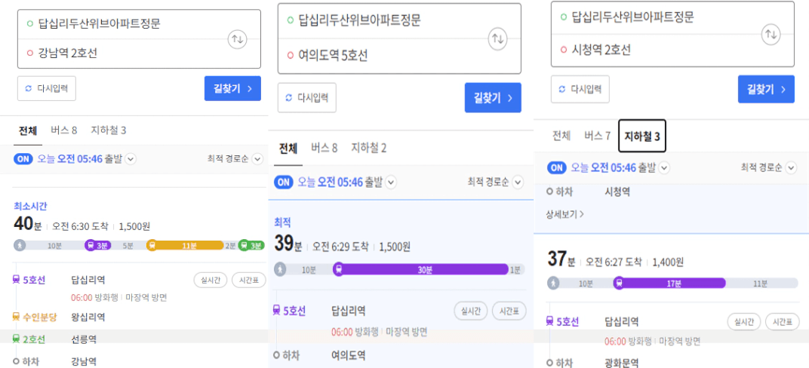Screen dimensions: 809x368
Task: Swap origin and destination for 여의도역 route
Action: pyautogui.click(x=498, y=39)
